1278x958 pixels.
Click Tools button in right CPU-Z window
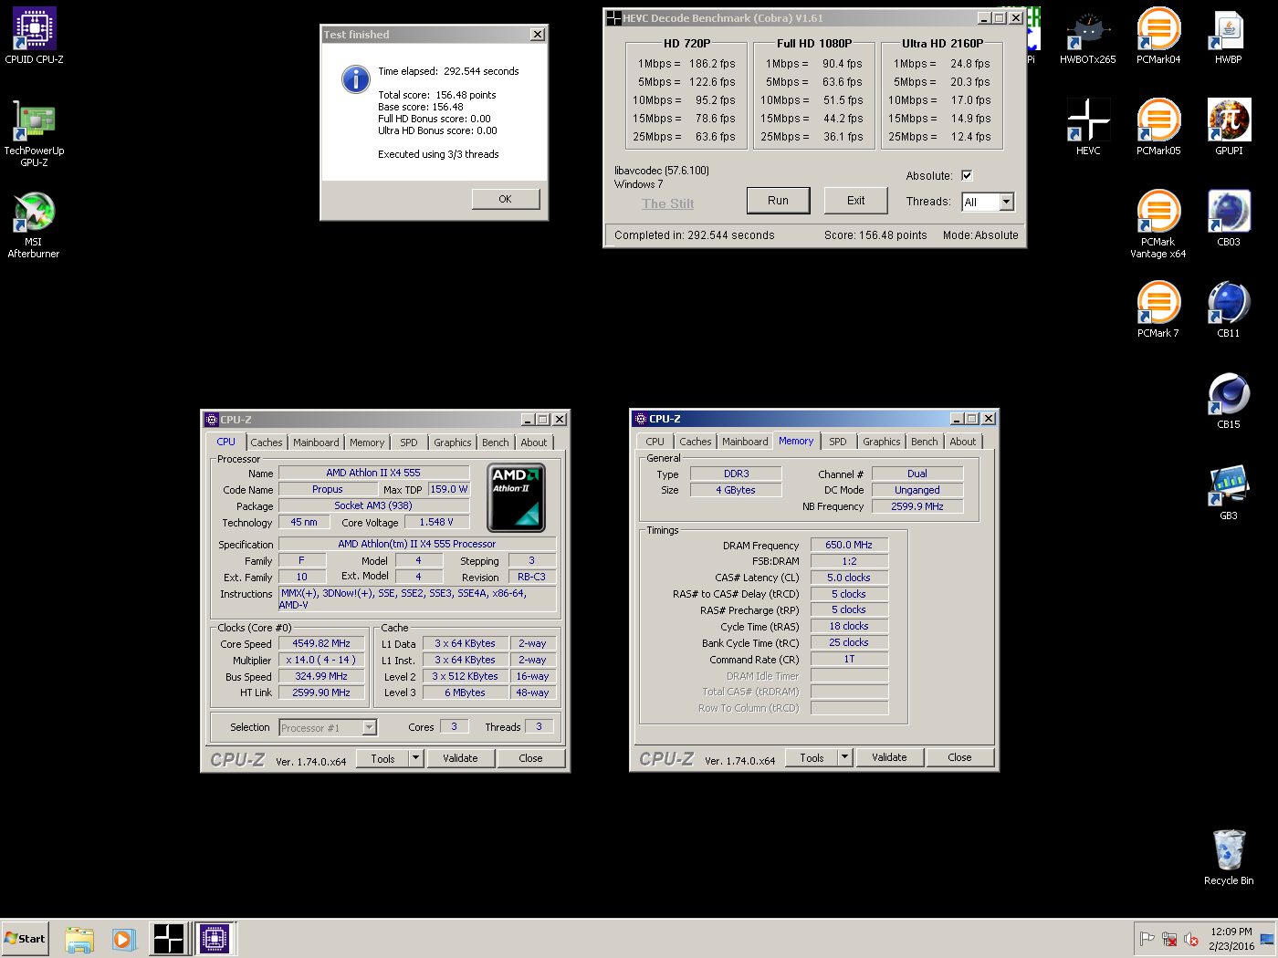[812, 757]
